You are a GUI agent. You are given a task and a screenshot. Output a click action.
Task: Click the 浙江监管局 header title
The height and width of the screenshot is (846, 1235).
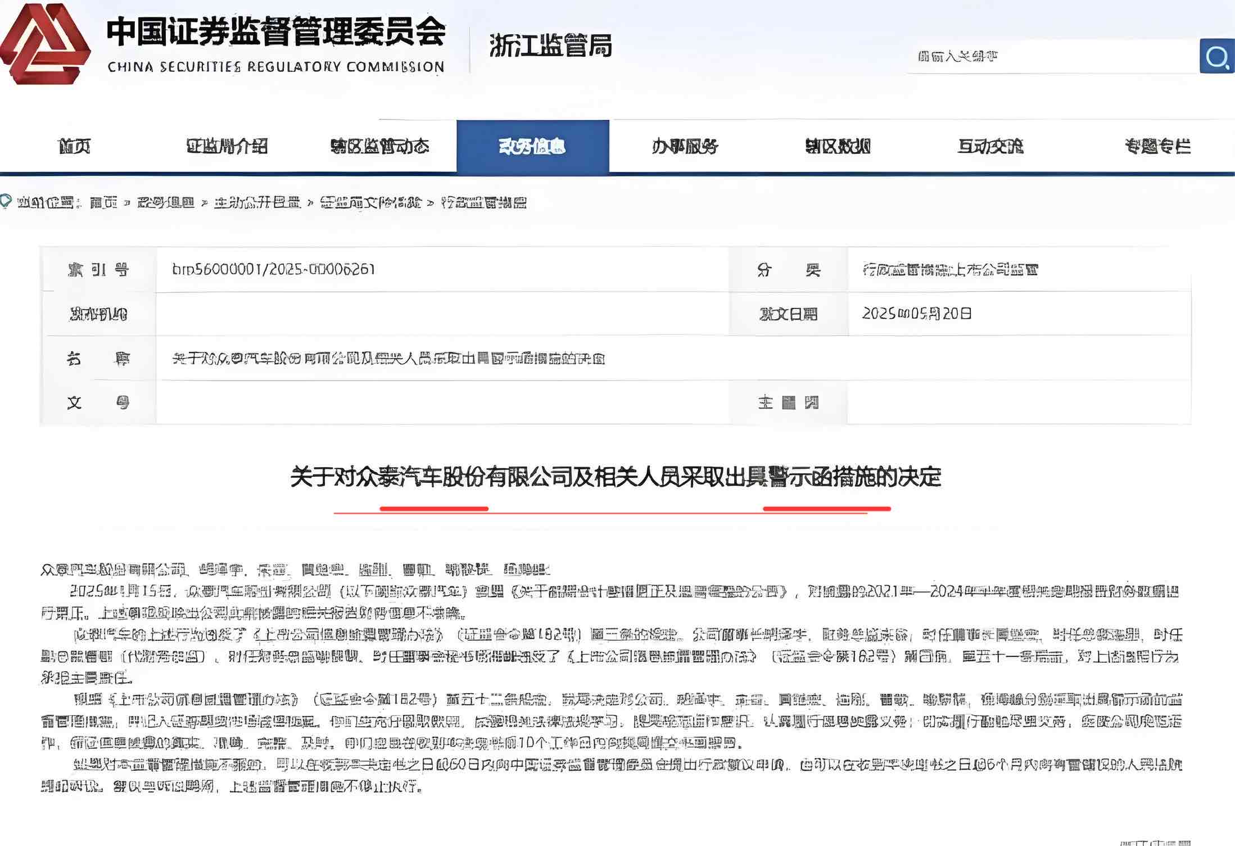(x=550, y=46)
